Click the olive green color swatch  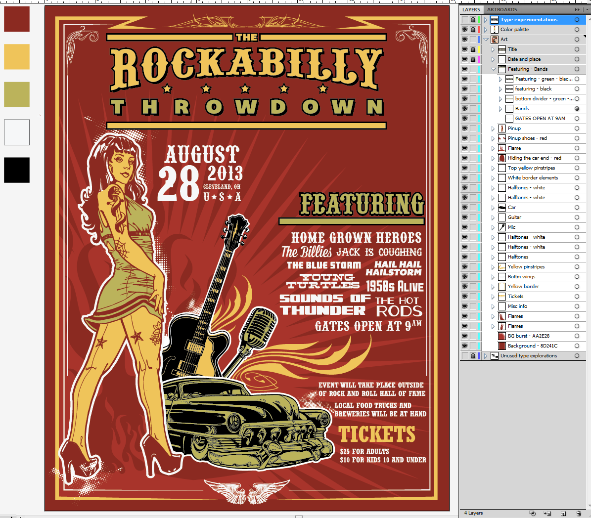click(x=17, y=94)
